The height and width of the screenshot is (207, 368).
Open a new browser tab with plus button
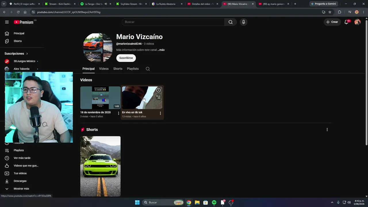(295, 4)
